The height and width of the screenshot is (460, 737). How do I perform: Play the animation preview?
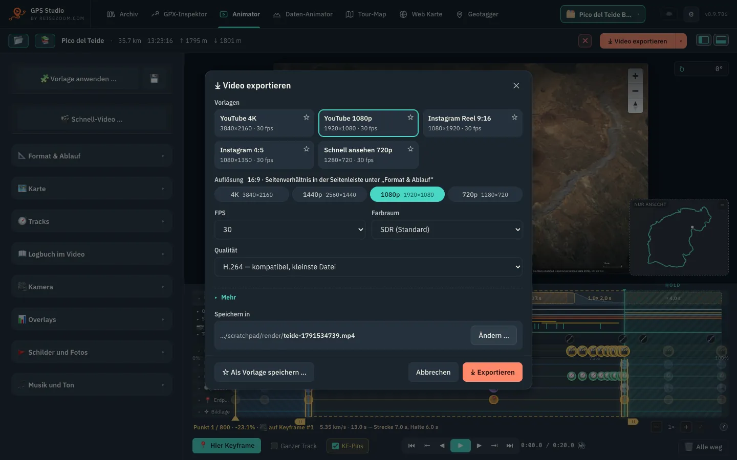pyautogui.click(x=460, y=446)
